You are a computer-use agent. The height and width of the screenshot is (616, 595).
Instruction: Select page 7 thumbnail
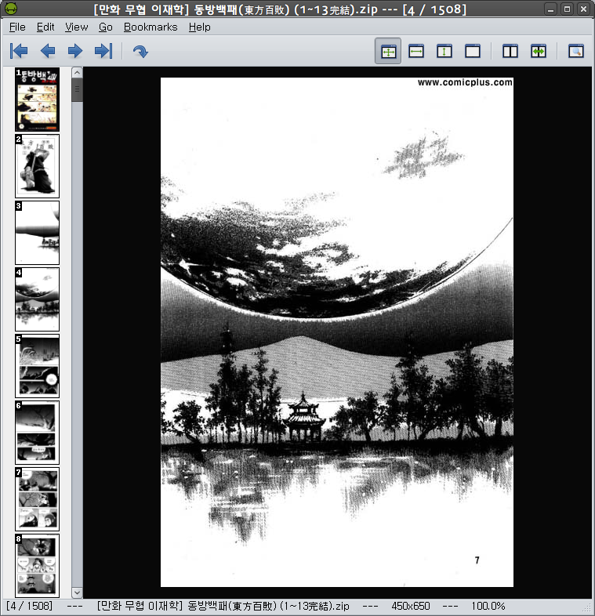[x=38, y=499]
